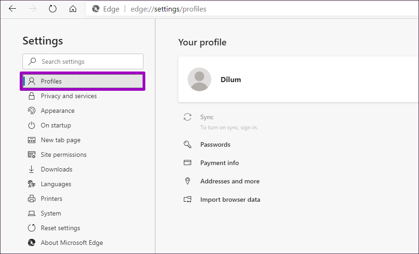Click the printer icon
The width and height of the screenshot is (419, 254).
coord(32,199)
